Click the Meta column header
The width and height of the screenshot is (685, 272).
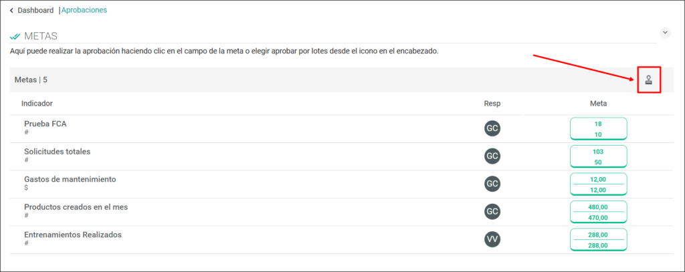click(599, 104)
